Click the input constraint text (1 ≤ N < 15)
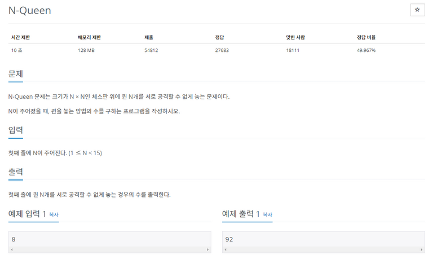This screenshot has width=433, height=259. (x=85, y=153)
